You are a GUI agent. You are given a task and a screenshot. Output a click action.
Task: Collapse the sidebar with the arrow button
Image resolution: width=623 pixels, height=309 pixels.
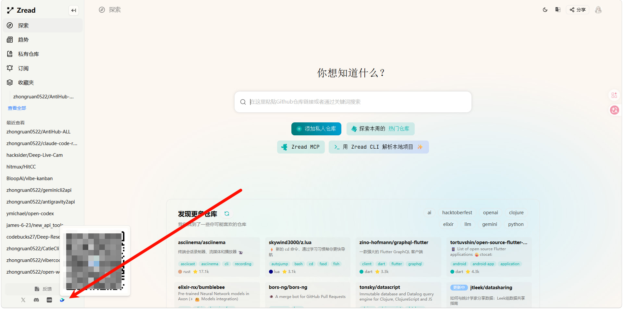(x=74, y=10)
